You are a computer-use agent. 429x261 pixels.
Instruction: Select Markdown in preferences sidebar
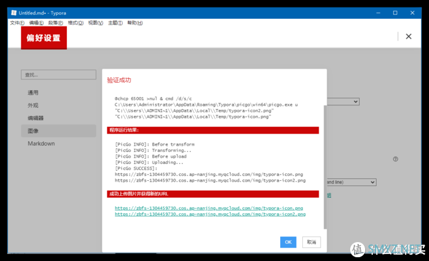click(41, 144)
